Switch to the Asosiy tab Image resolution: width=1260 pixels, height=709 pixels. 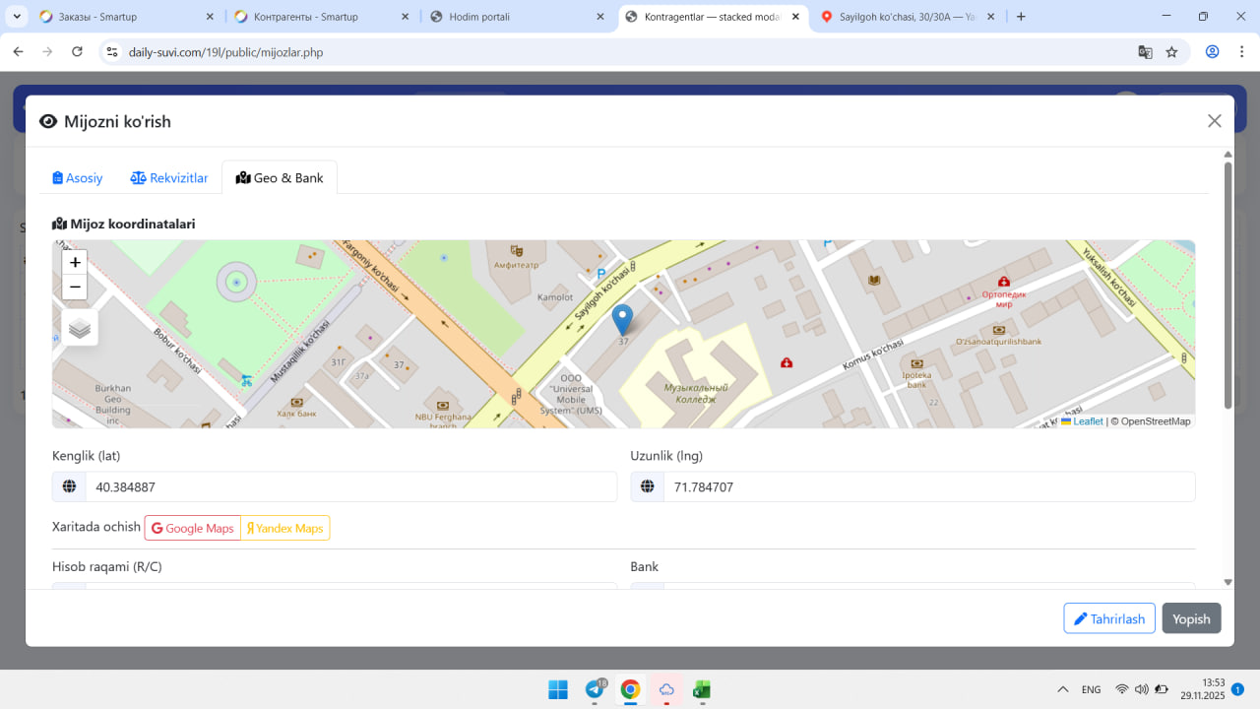coord(78,178)
